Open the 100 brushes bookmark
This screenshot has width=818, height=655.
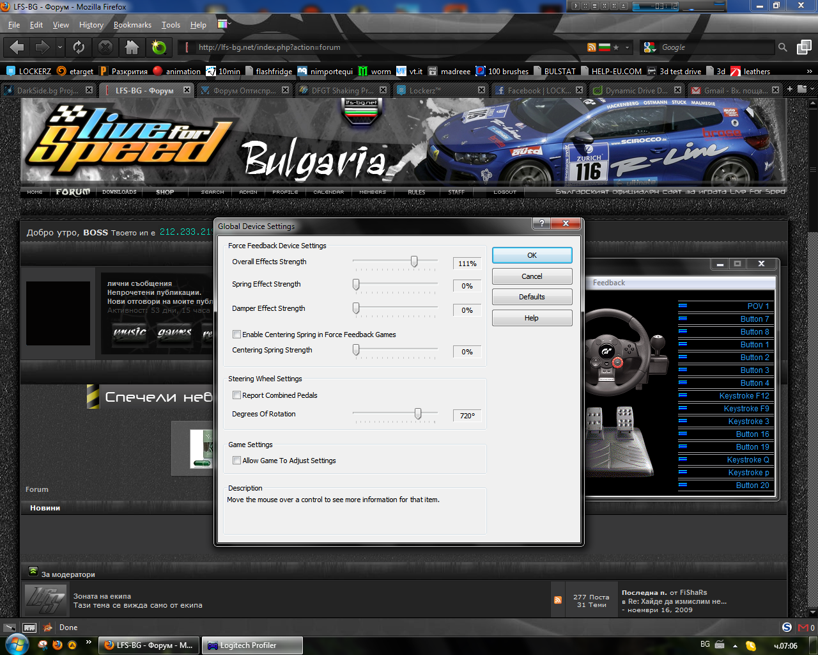502,71
